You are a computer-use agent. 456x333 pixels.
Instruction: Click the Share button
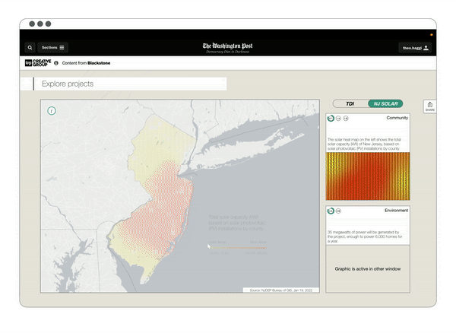(430, 106)
